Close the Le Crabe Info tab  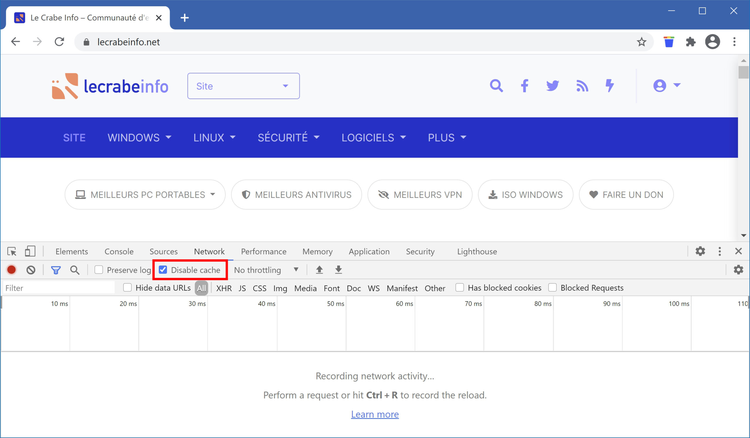pyautogui.click(x=159, y=18)
